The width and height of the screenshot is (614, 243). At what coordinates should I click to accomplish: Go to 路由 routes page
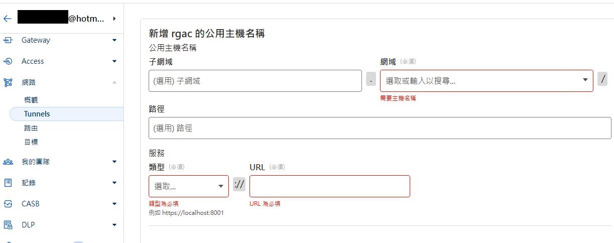[31, 128]
